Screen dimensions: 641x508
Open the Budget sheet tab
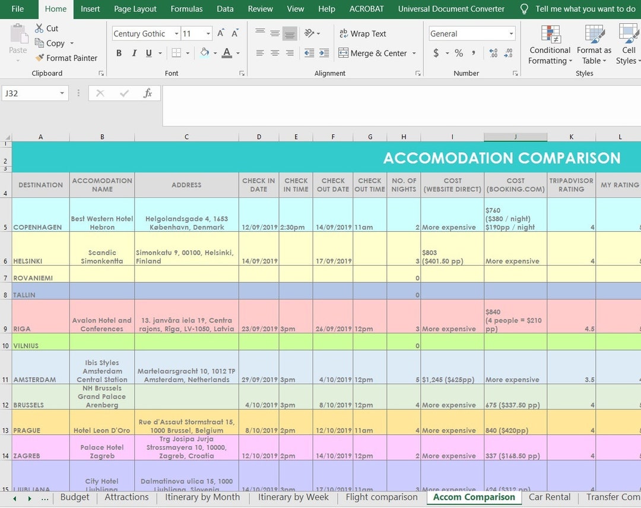point(75,497)
